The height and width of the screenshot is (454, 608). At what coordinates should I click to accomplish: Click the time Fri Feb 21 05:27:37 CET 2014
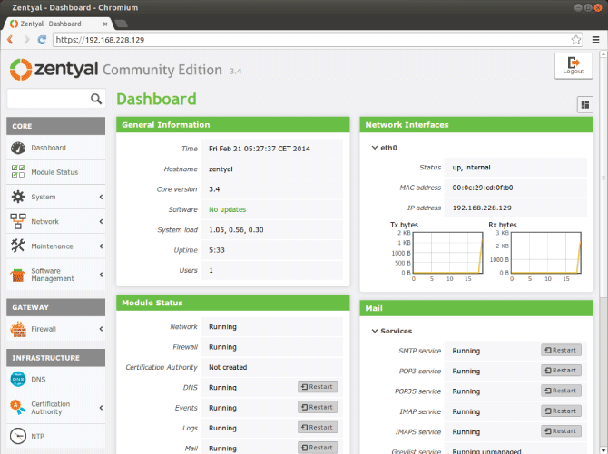click(x=260, y=149)
